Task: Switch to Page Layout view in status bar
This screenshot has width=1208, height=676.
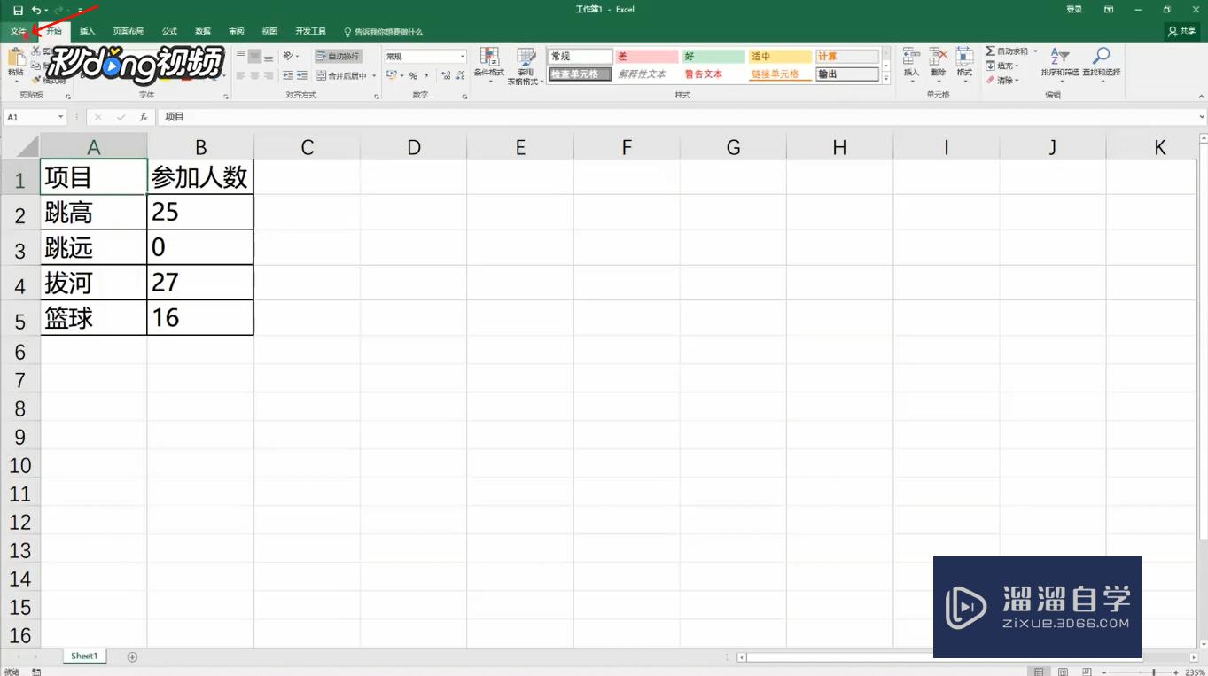Action: (x=1063, y=672)
